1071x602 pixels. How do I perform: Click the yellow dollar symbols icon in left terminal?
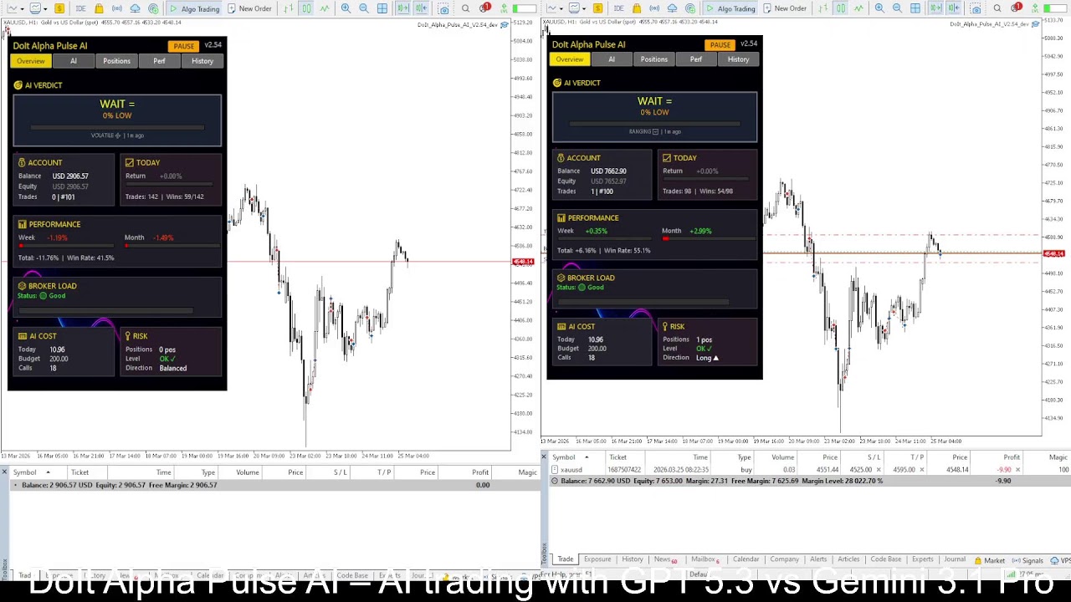pyautogui.click(x=59, y=8)
